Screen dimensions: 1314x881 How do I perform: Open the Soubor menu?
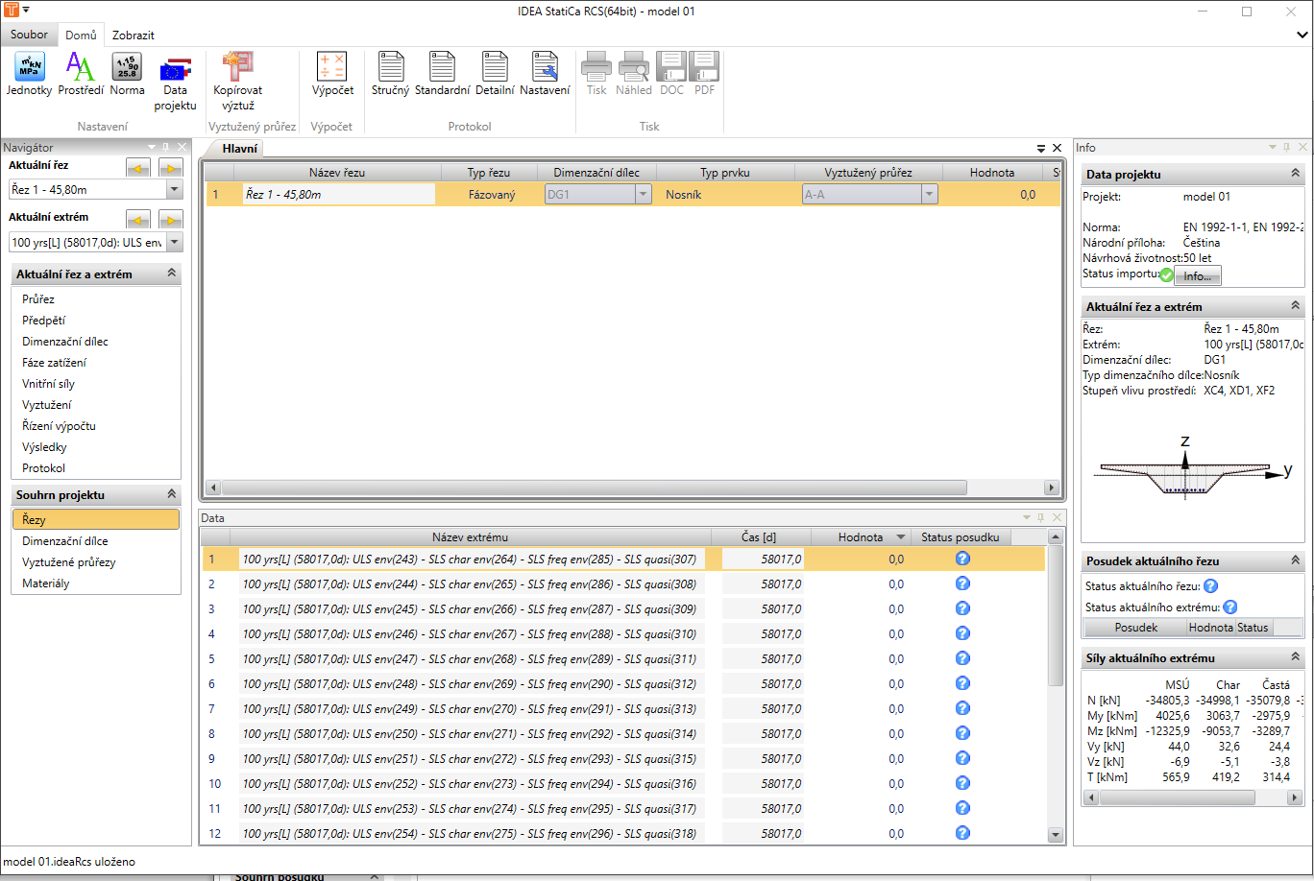click(29, 36)
